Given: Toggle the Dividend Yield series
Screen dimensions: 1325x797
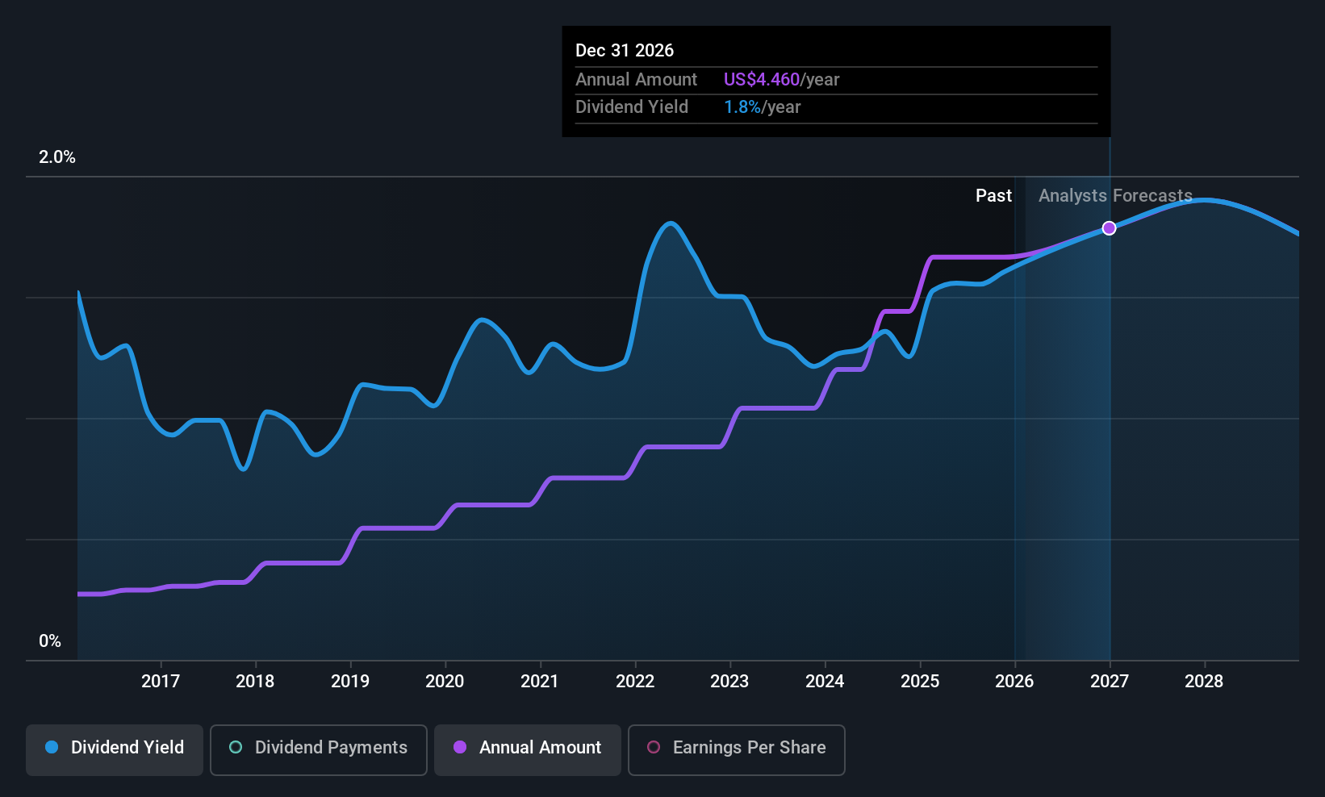Looking at the screenshot, I should 115,749.
